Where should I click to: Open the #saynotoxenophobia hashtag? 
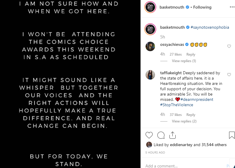(x=210, y=28)
